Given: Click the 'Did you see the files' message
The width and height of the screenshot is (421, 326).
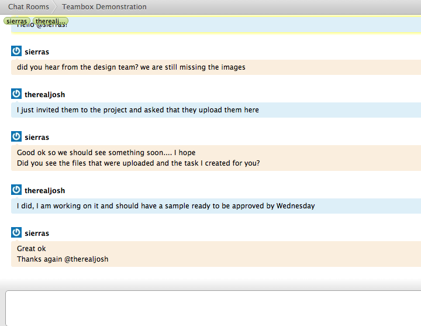Looking at the screenshot, I should (139, 163).
